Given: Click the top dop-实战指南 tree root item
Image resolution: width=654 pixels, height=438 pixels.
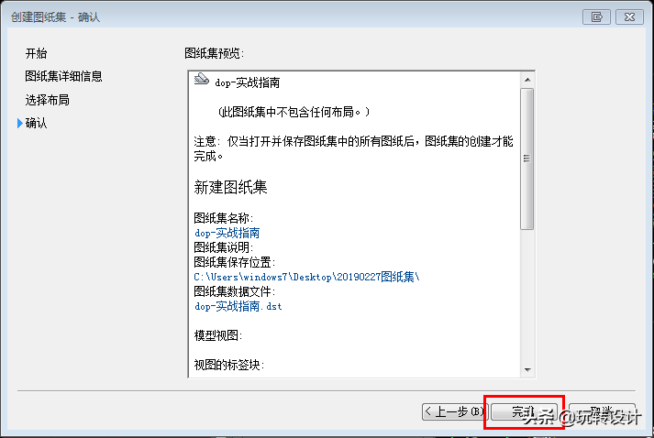Looking at the screenshot, I should [x=248, y=82].
